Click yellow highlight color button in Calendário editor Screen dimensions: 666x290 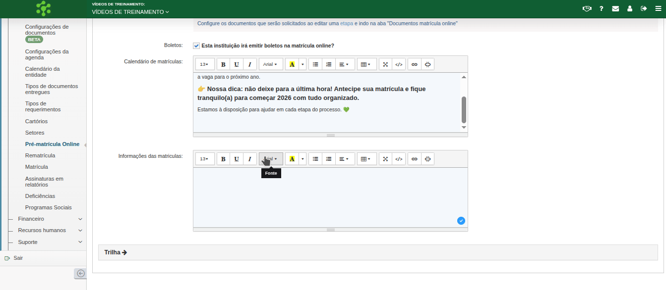click(292, 64)
